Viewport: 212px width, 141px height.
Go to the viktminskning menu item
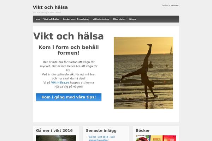click(x=101, y=19)
